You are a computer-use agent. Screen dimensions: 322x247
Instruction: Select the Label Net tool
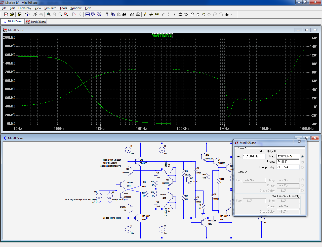[157, 15]
